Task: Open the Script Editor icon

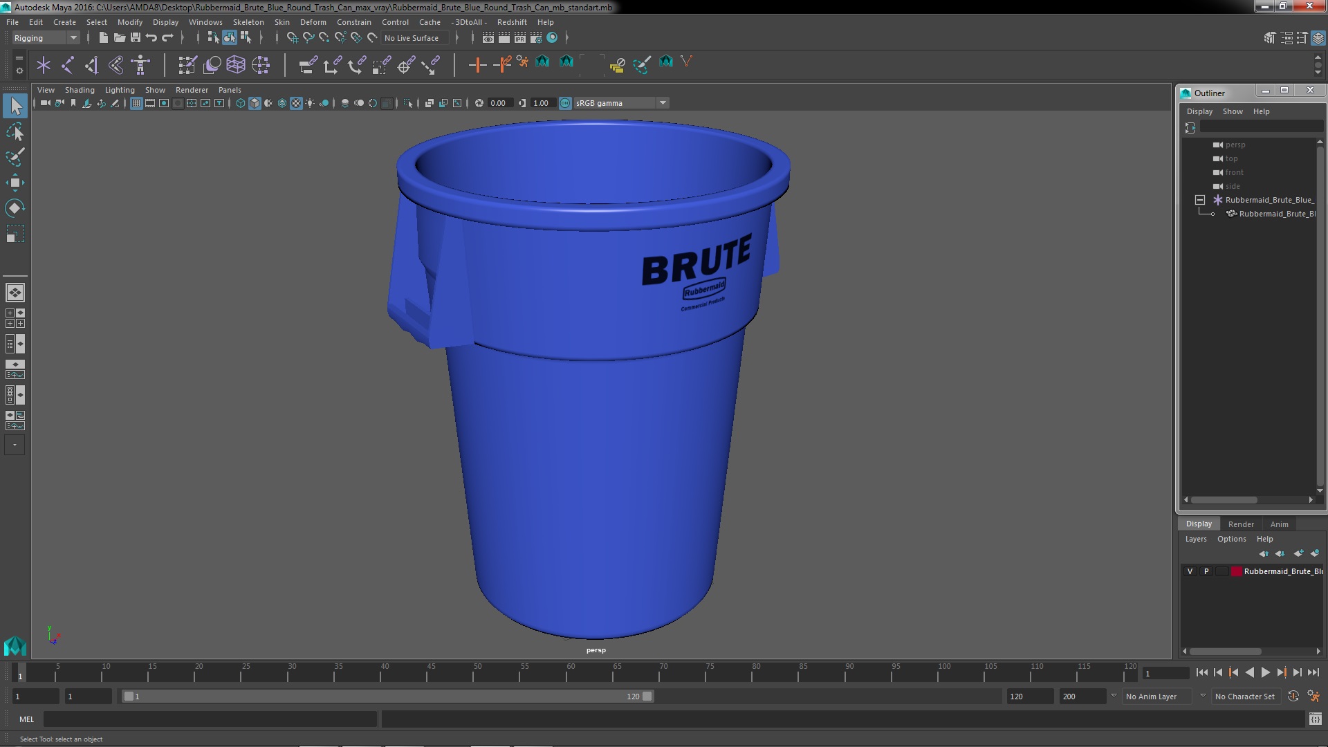Action: tap(1315, 719)
